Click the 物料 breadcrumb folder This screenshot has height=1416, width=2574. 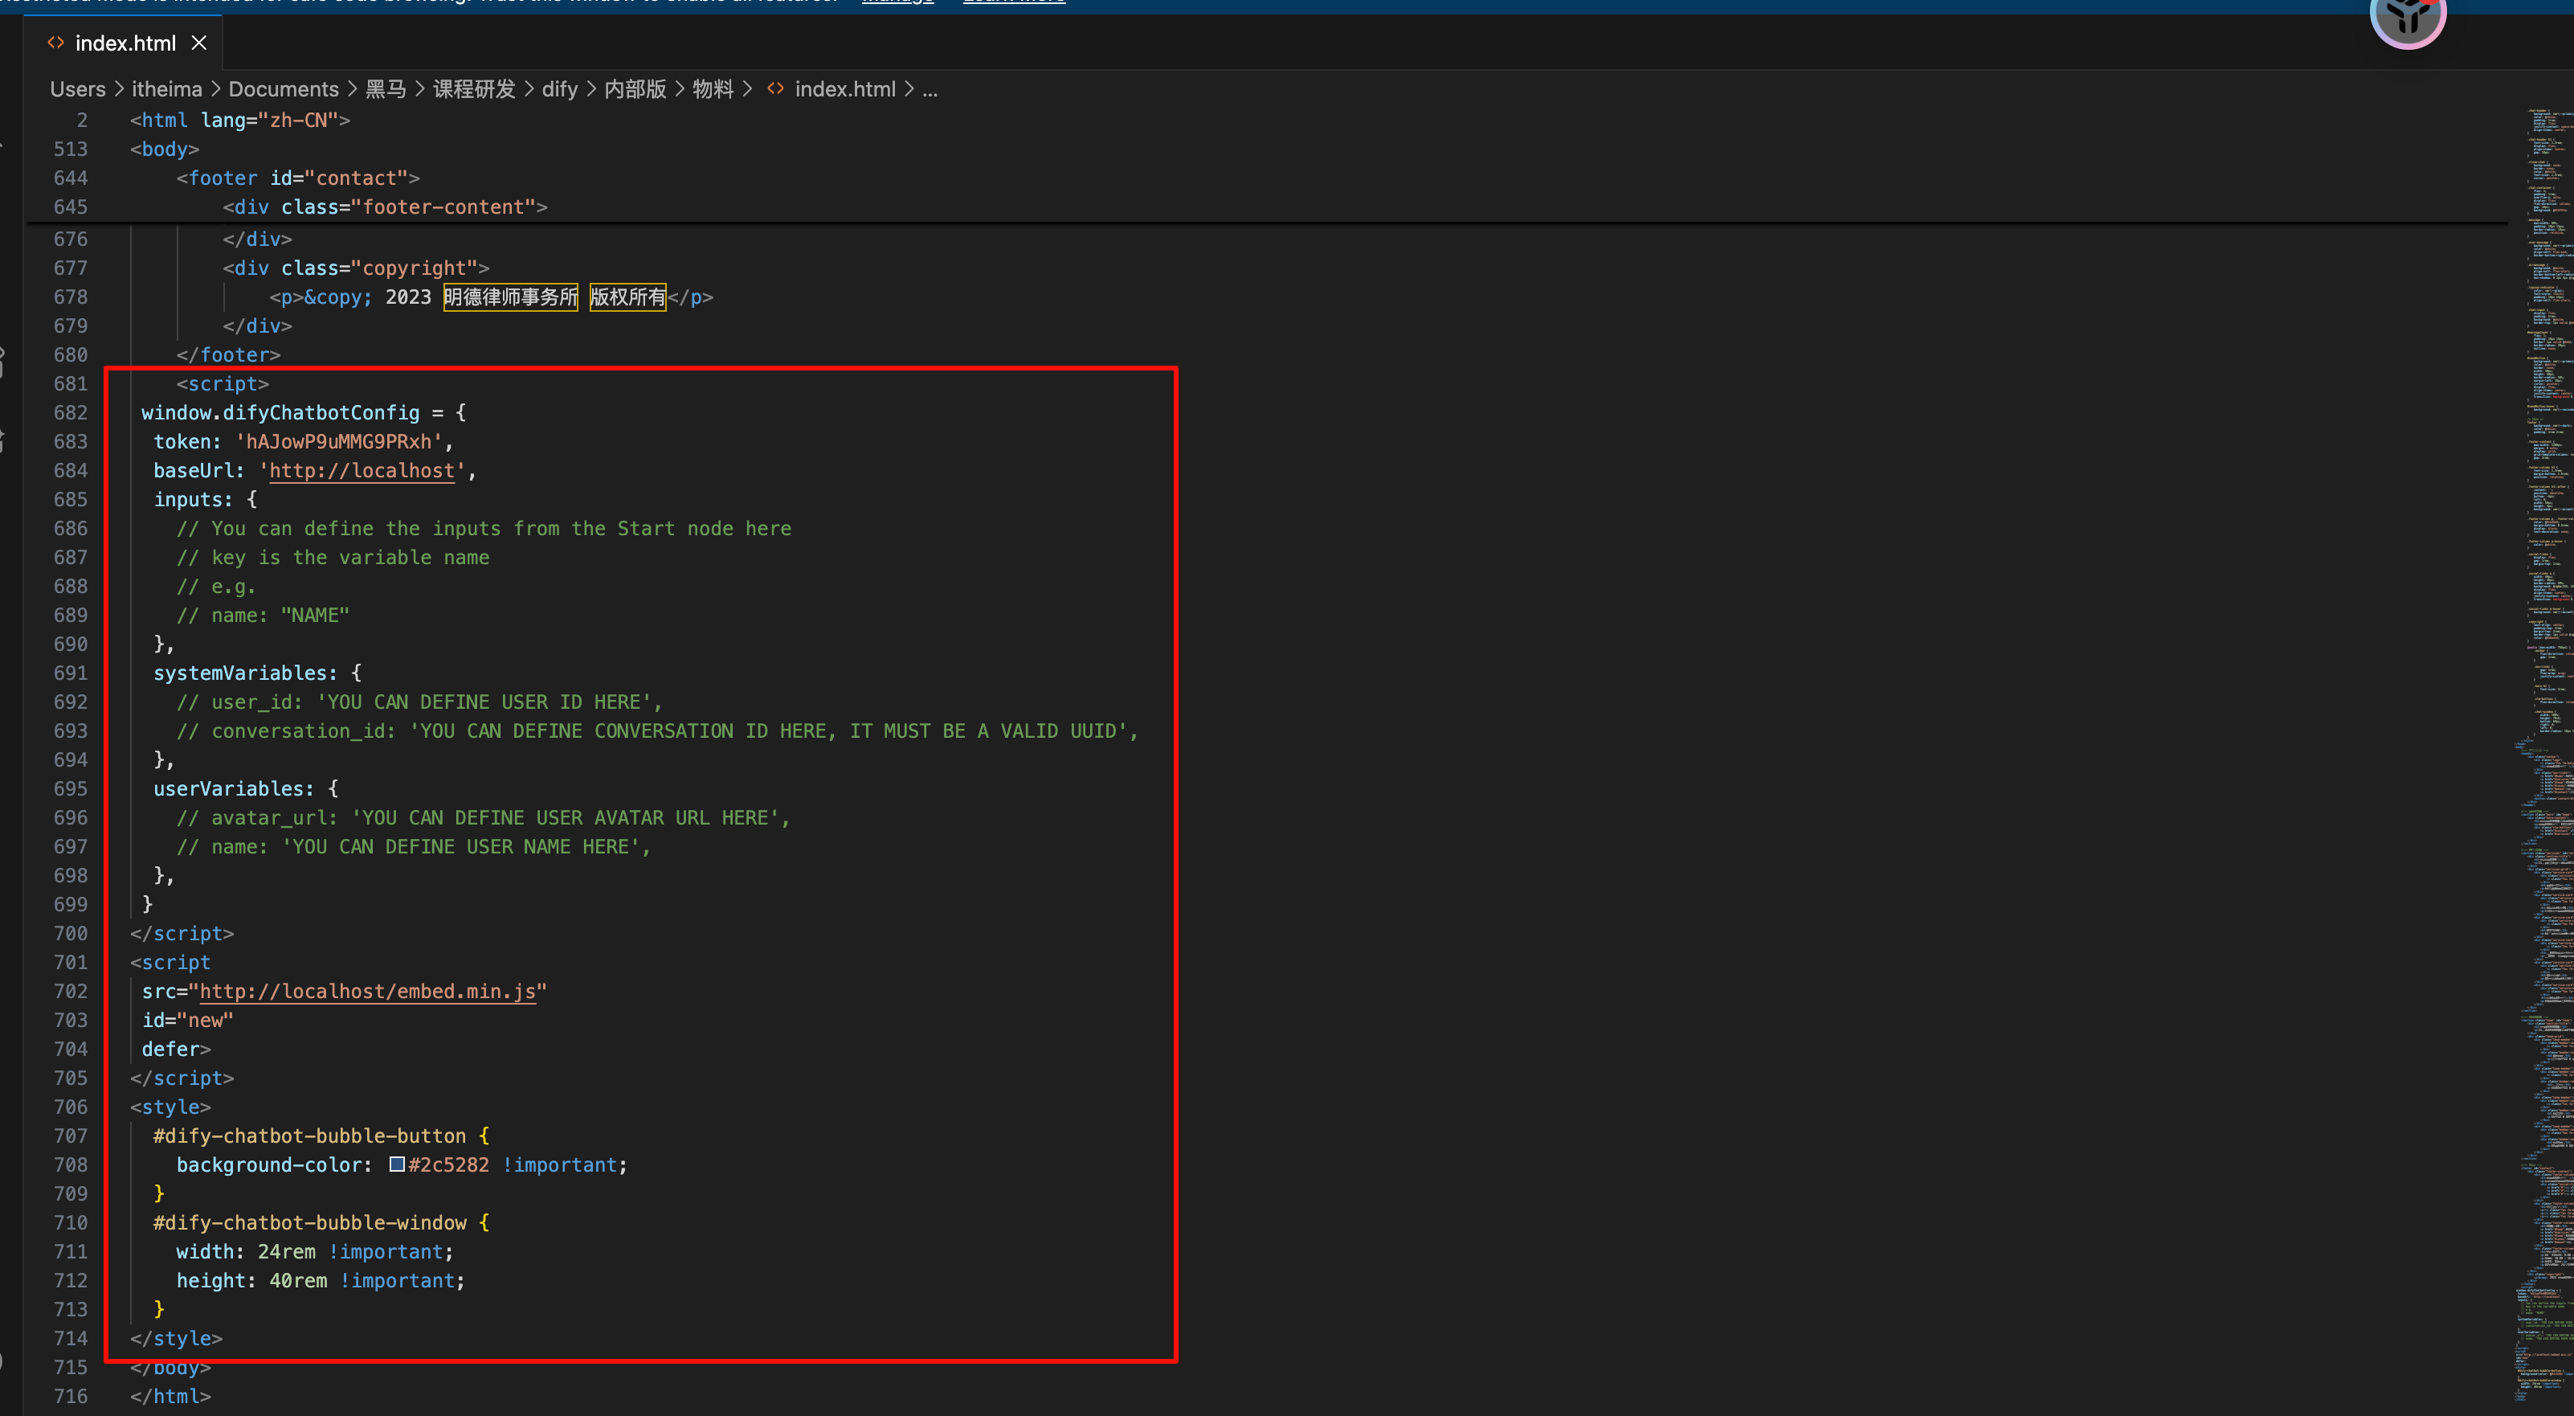click(713, 89)
